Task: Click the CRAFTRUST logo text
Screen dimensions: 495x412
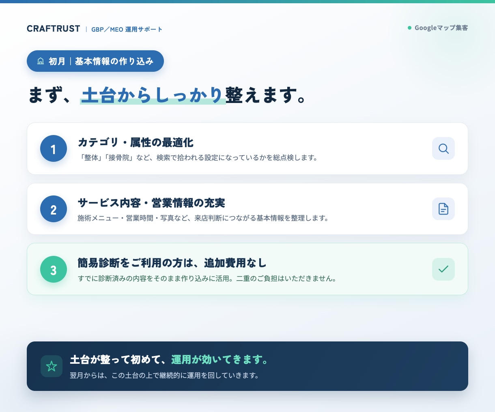Action: tap(54, 29)
